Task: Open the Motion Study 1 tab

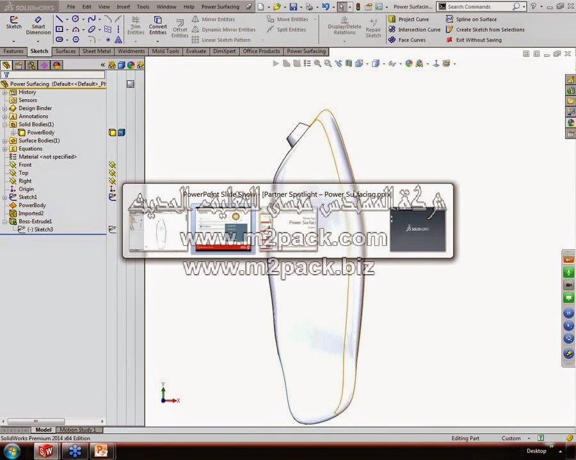Action: (78, 430)
